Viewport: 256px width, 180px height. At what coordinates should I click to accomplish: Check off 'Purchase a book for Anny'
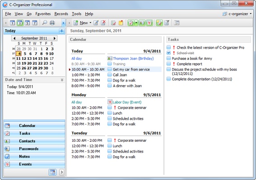click(x=169, y=58)
